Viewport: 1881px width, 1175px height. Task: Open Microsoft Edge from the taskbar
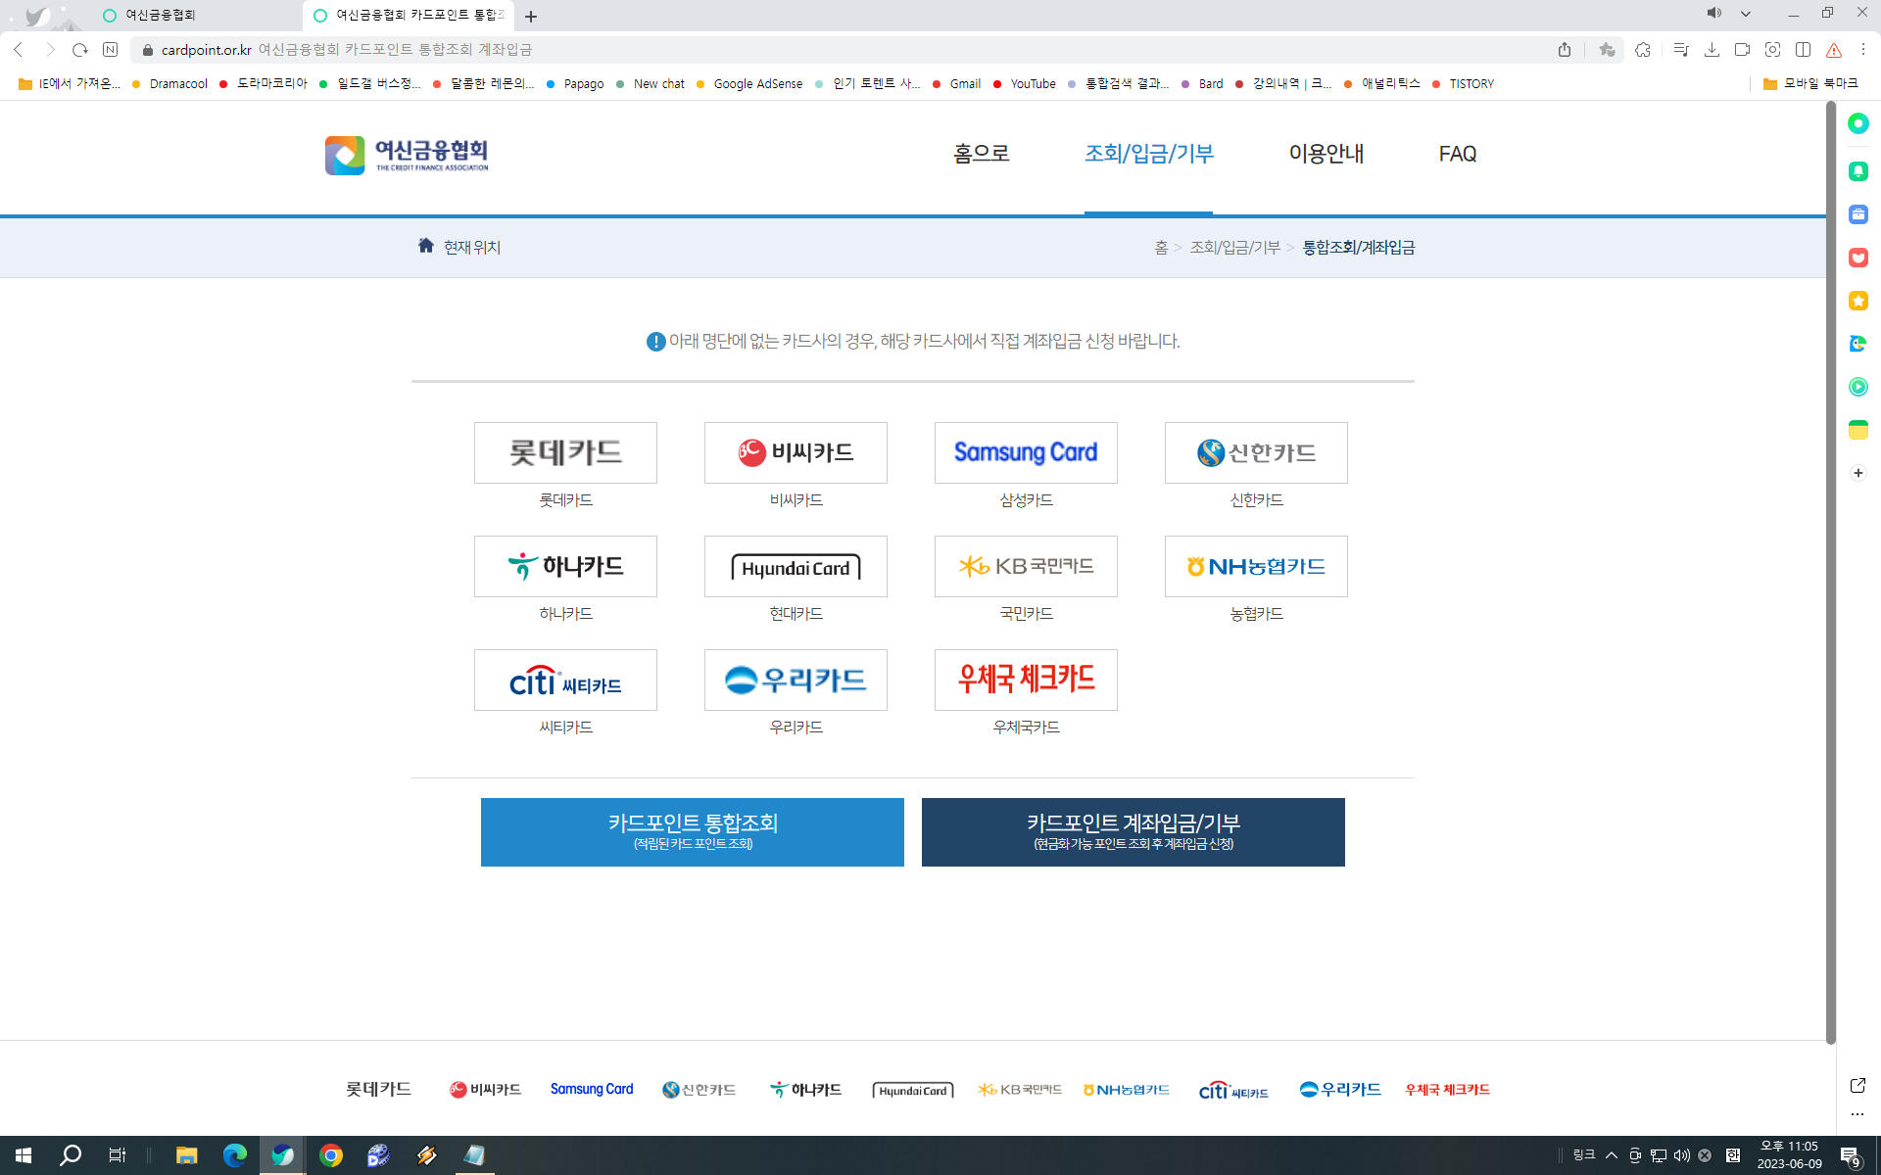tap(235, 1155)
